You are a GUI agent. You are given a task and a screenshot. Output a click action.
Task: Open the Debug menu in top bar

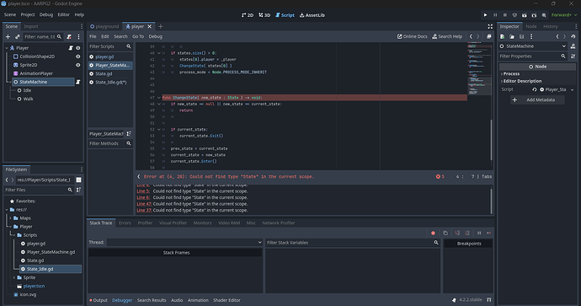(46, 15)
